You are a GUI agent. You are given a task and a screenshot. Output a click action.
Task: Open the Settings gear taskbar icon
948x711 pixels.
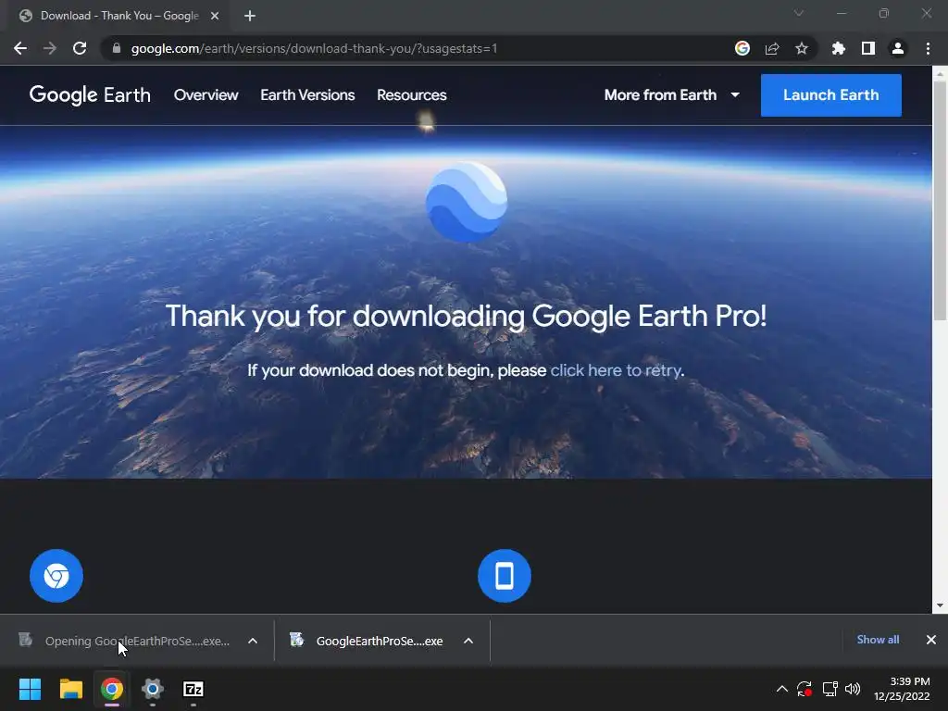click(x=153, y=689)
